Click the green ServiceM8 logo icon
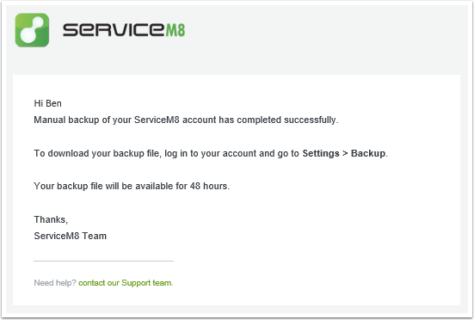Image resolution: width=474 pixels, height=320 pixels. [x=32, y=30]
